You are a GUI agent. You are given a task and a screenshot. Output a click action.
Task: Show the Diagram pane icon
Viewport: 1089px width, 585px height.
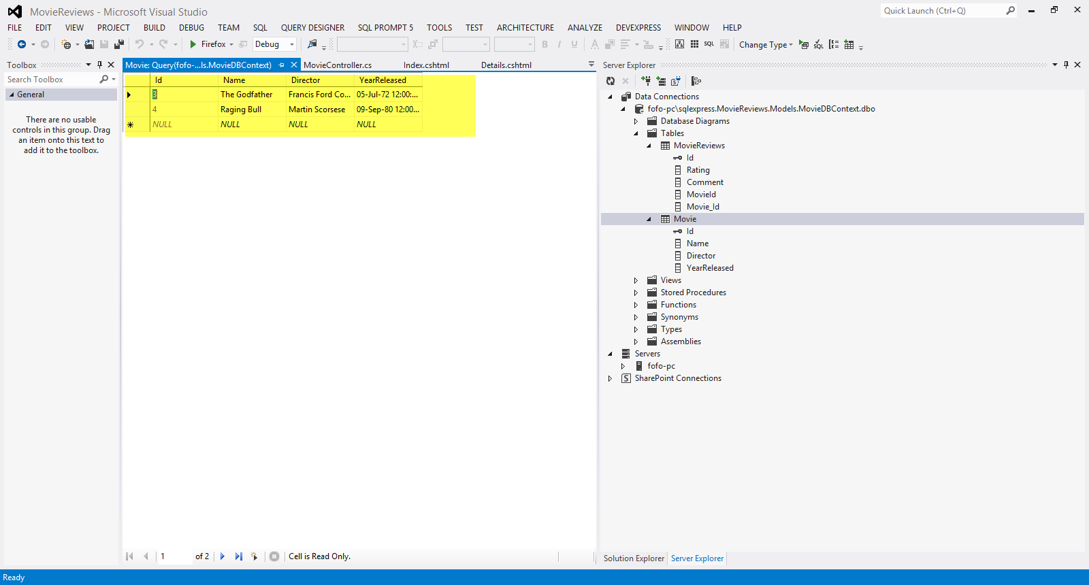[x=679, y=44]
